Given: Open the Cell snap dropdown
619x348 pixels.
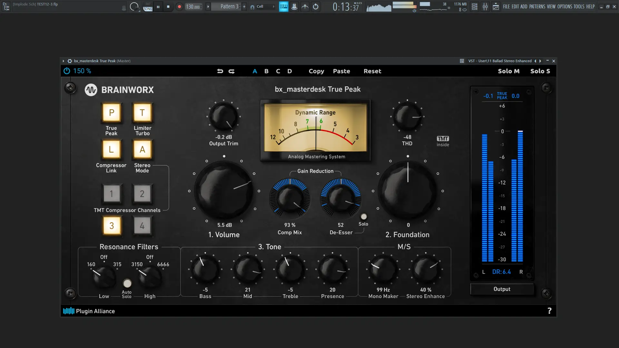Looking at the screenshot, I should pos(264,6).
